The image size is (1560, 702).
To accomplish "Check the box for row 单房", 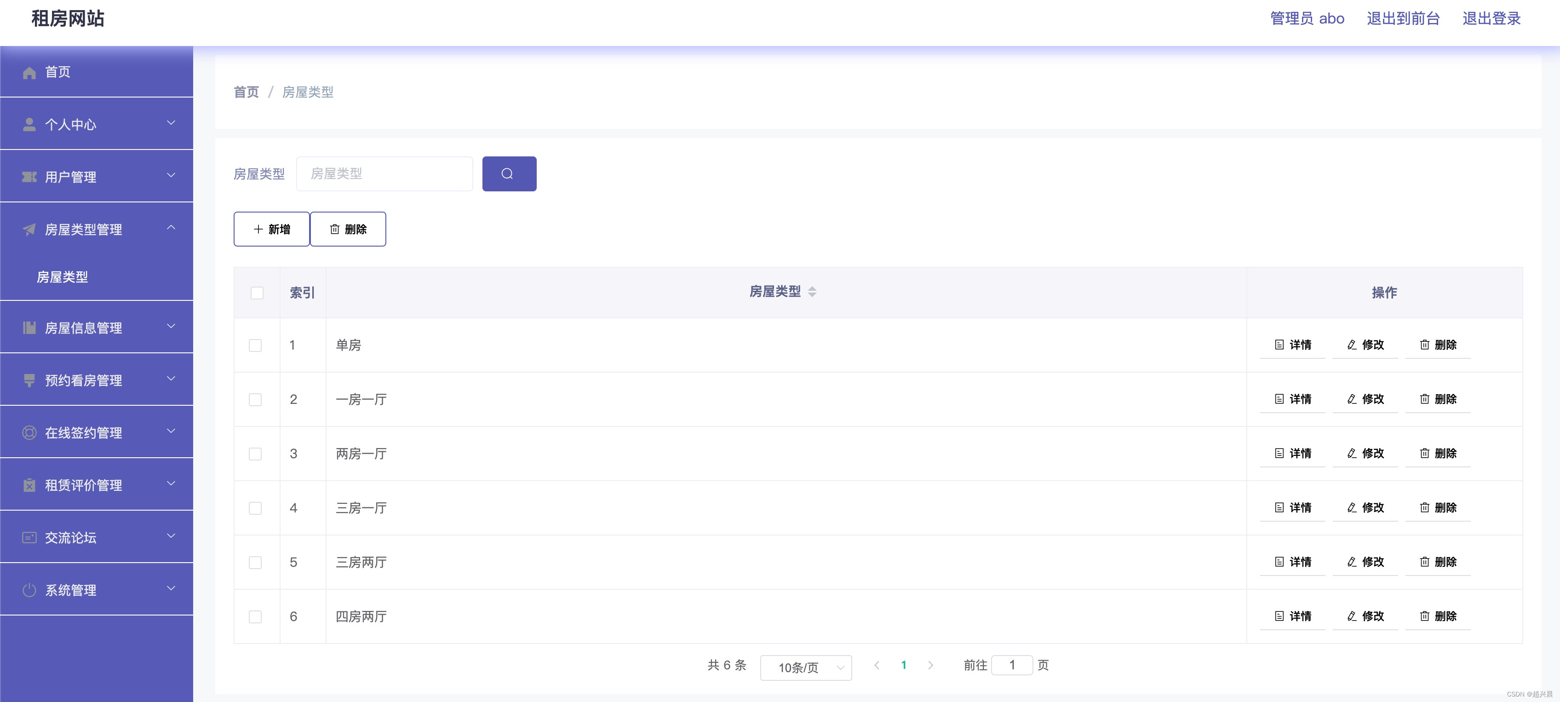I will point(255,345).
